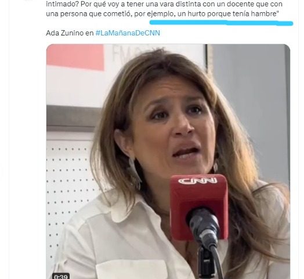Click the 0:39 video duration badge

[x=61, y=277]
